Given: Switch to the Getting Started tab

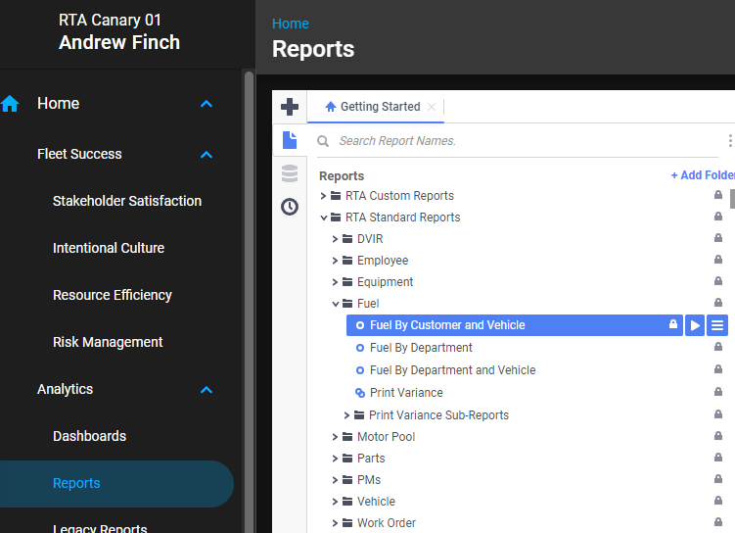Looking at the screenshot, I should point(379,107).
